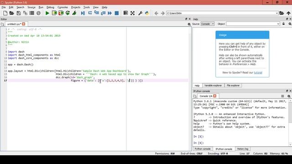The width and height of the screenshot is (292, 164).
Task: Toggle fullscreen mode icon
Action: [132, 13]
